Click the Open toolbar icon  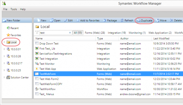52,20
